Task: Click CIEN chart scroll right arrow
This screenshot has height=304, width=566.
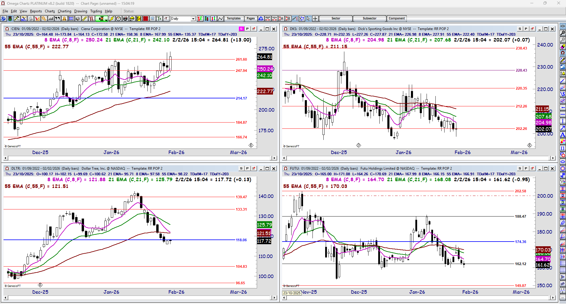Action: tap(274, 158)
